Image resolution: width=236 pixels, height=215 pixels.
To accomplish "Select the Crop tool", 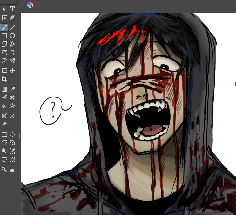I will pos(4,79).
